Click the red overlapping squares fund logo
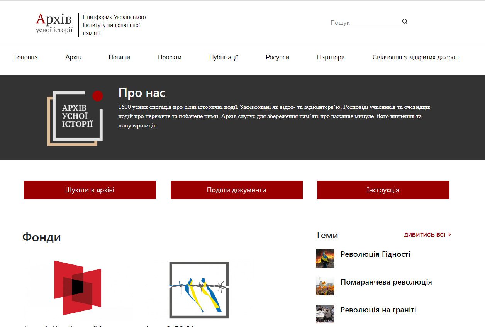Viewport: 485px width, 327px height. 78,288
